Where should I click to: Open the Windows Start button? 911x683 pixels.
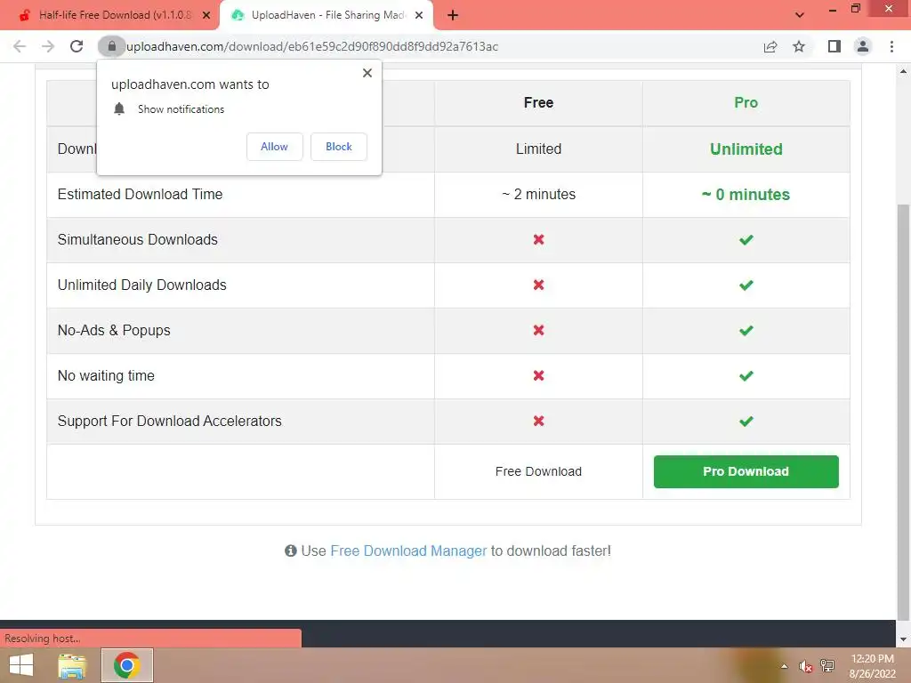tap(21, 665)
